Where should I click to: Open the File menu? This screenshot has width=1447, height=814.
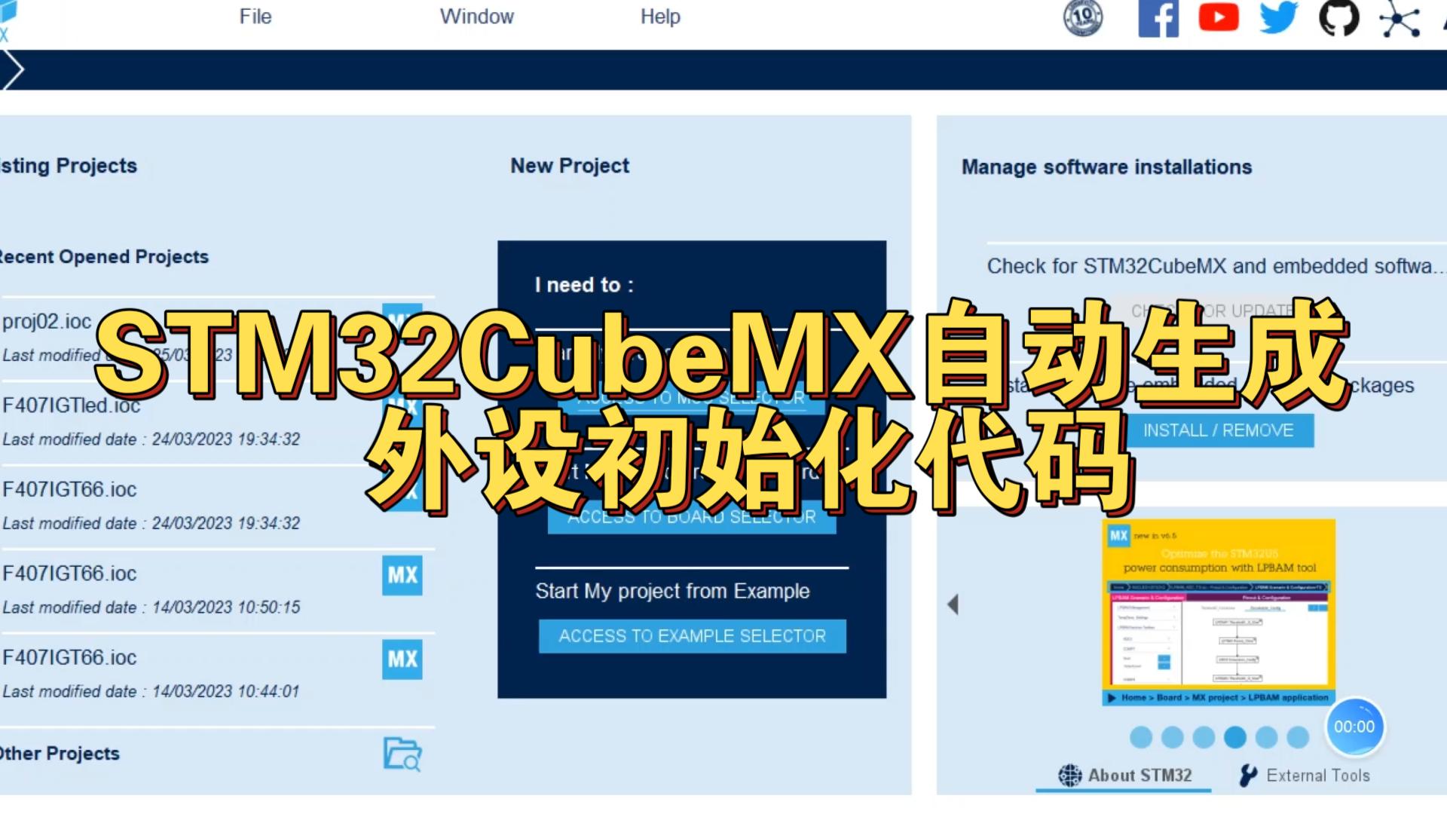[x=255, y=17]
